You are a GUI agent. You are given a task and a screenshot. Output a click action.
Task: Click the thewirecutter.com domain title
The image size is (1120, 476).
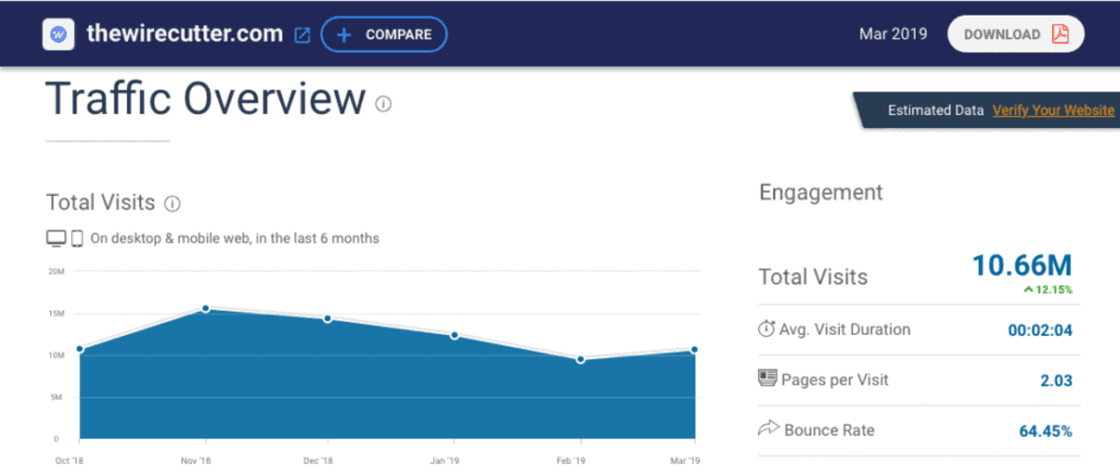click(184, 35)
